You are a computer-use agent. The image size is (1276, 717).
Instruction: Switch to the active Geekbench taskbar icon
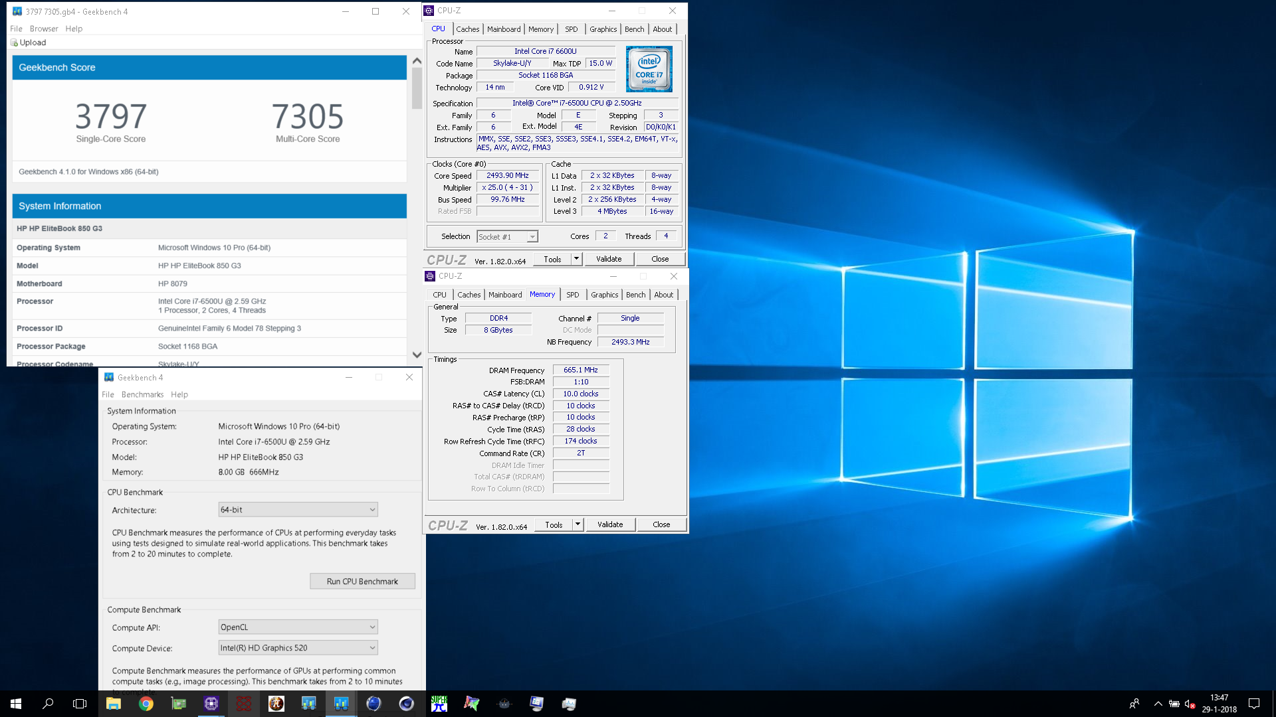click(x=342, y=704)
